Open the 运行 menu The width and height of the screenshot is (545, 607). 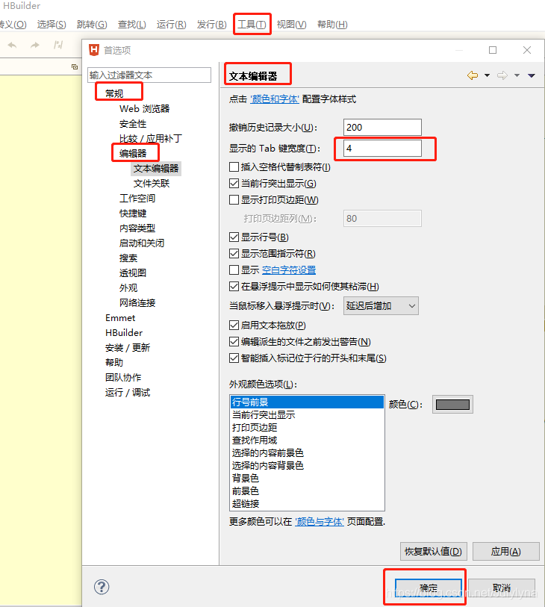171,25
